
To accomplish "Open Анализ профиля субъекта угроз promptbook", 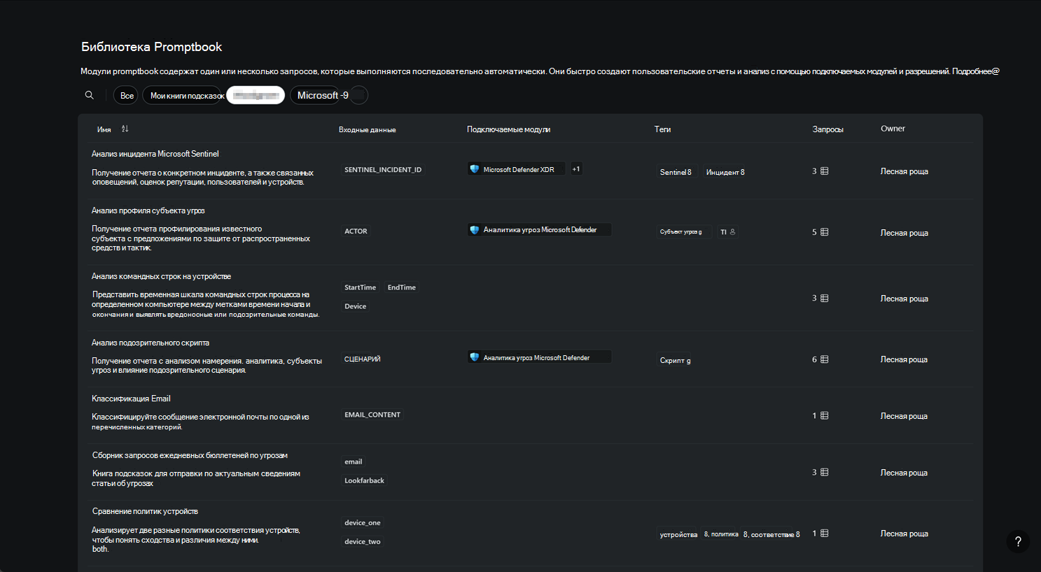I will (x=148, y=210).
